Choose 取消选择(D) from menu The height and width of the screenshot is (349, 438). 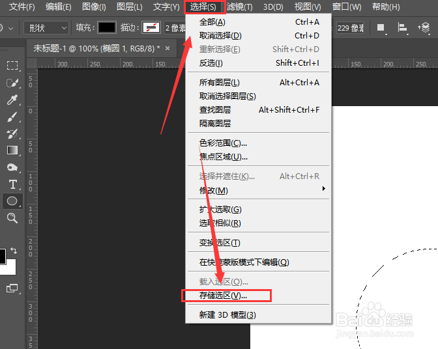click(259, 35)
